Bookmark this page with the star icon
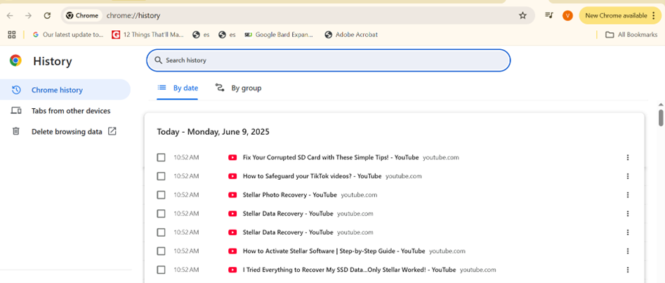Image resolution: width=665 pixels, height=283 pixels. tap(522, 15)
